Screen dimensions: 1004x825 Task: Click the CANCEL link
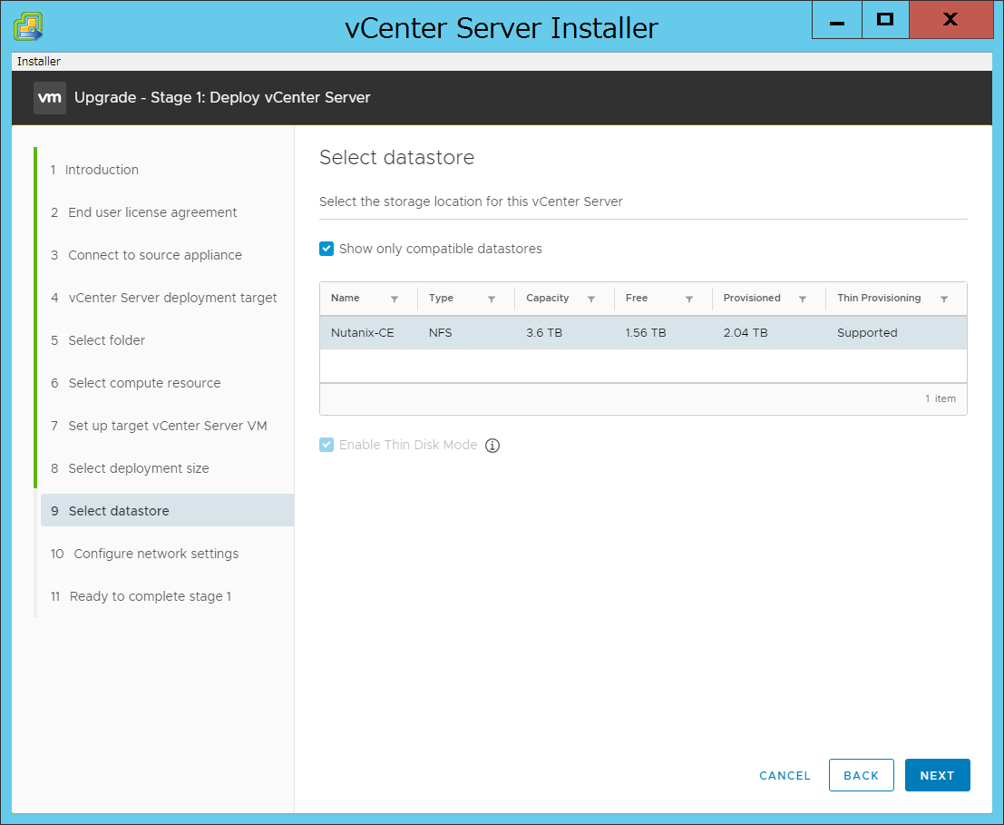pos(785,776)
